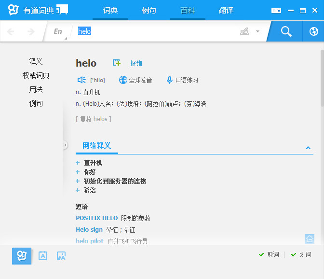The height and width of the screenshot is (279, 324).
Task: Open the handwriting input pen icon
Action: tap(245, 31)
